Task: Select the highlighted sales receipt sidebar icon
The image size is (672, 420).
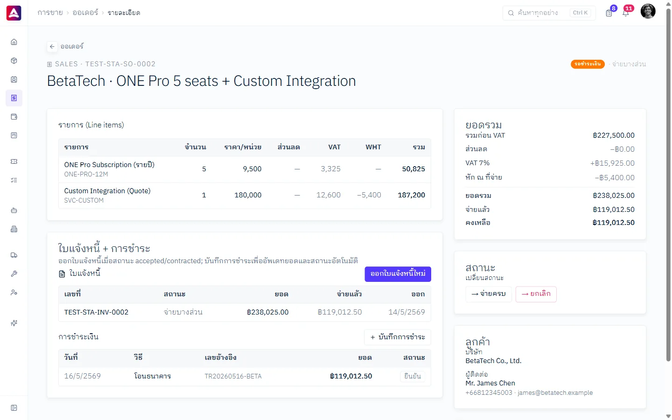Action: click(14, 98)
